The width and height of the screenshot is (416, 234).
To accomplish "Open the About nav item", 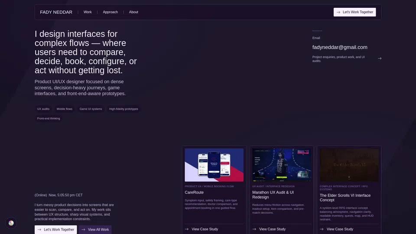I will (x=133, y=12).
